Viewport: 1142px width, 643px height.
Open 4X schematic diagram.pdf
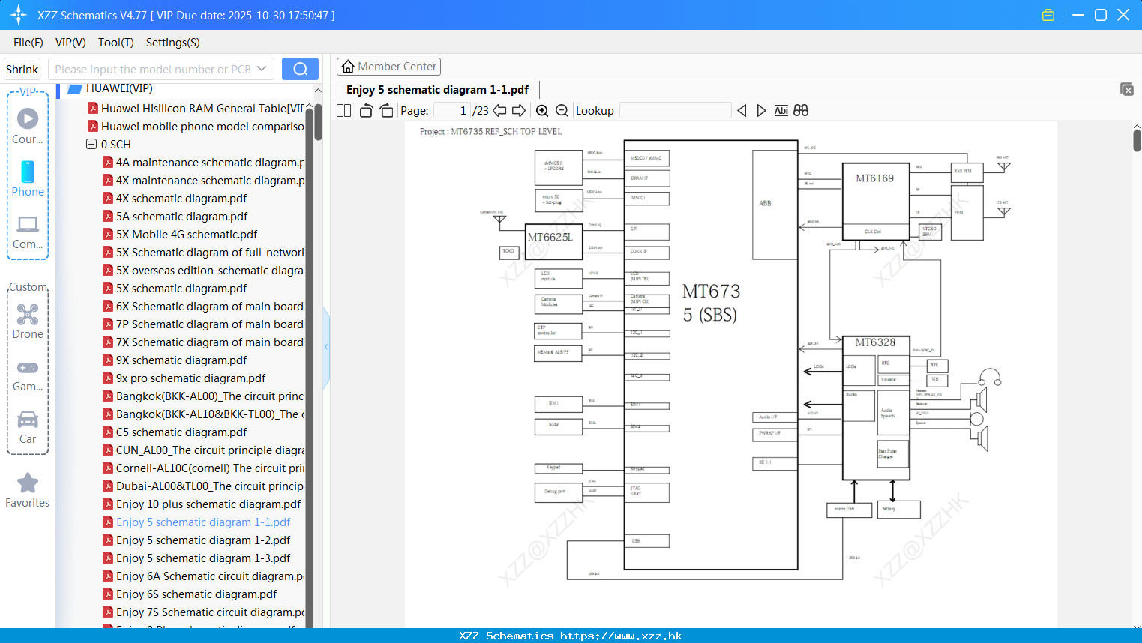(175, 199)
